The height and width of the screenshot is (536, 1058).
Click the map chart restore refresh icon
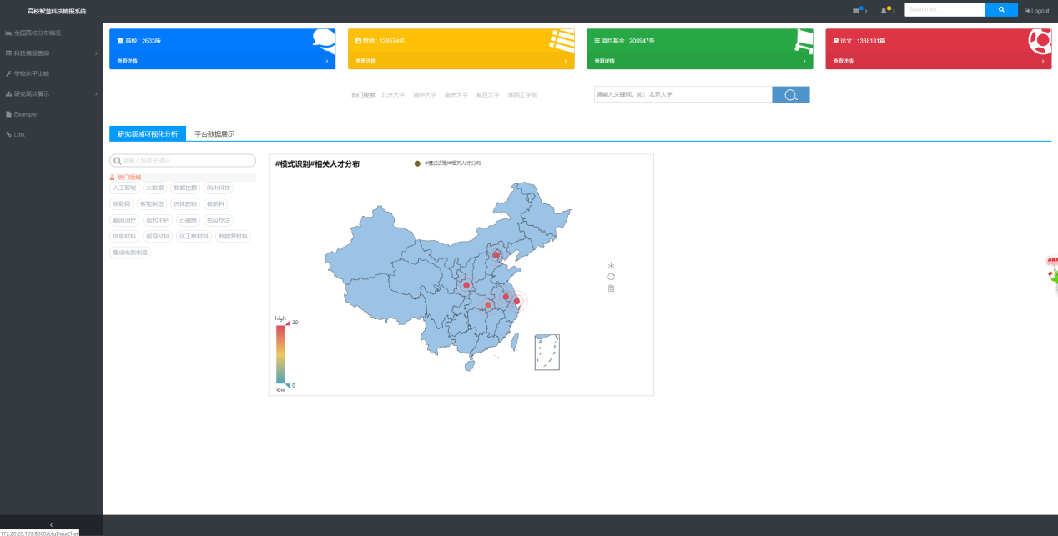[611, 277]
